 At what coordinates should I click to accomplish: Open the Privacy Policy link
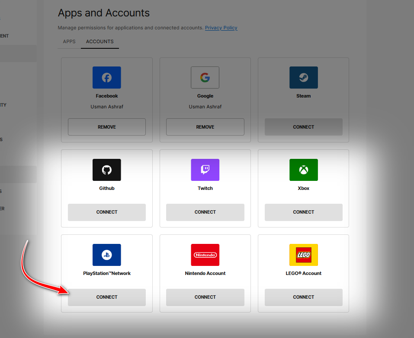pos(221,28)
